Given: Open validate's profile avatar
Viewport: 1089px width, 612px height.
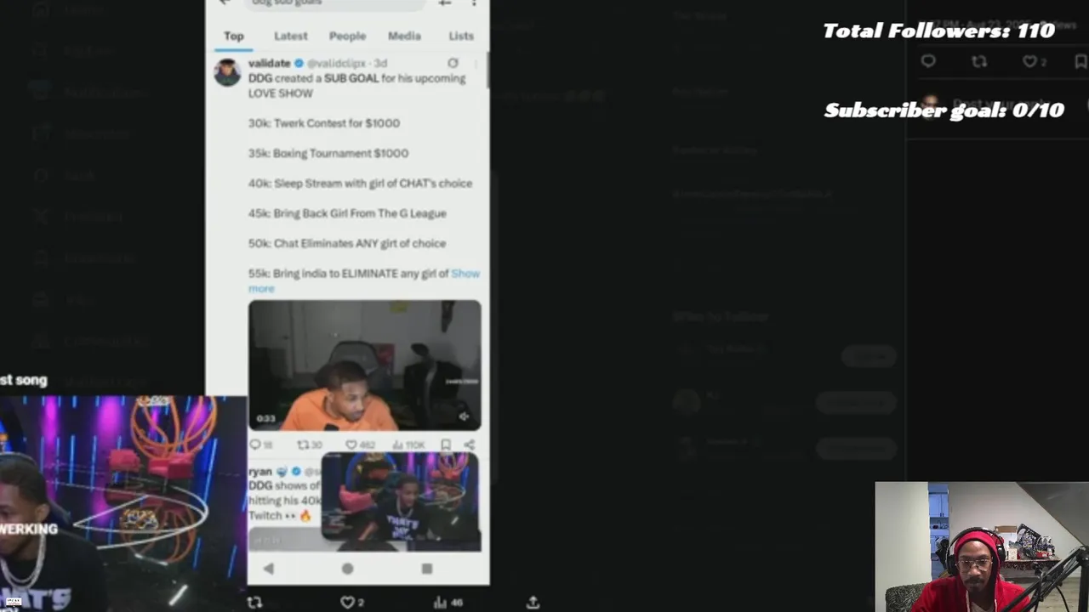Looking at the screenshot, I should click(227, 72).
